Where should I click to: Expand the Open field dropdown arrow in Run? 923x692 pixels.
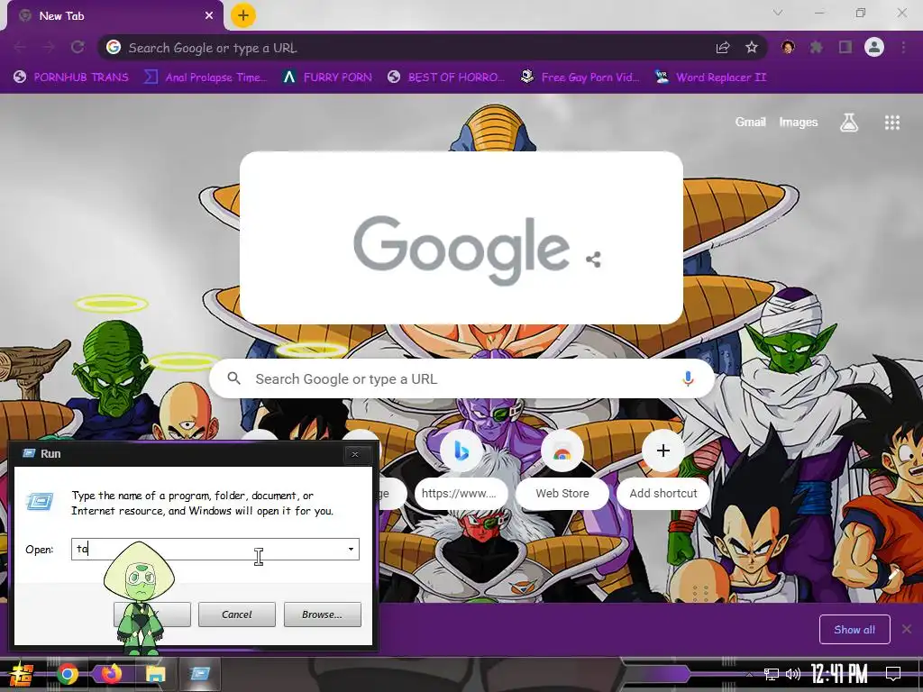[351, 549]
